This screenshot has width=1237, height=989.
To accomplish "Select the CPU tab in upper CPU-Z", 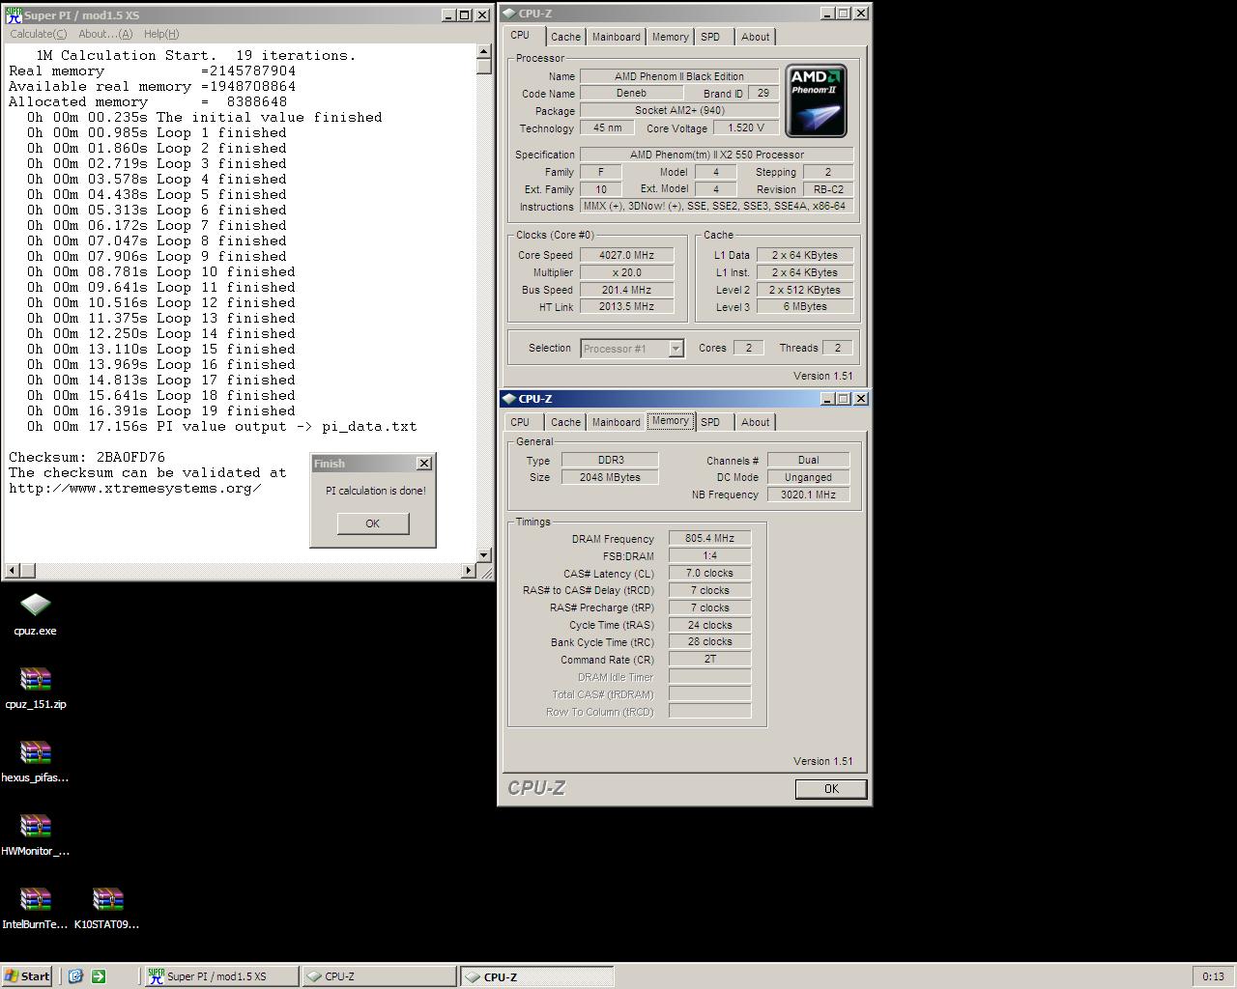I will [520, 35].
